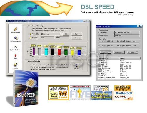Click the Connection duration field 0:00:55:18
This screenshot has height=113, width=147.
(127, 36)
